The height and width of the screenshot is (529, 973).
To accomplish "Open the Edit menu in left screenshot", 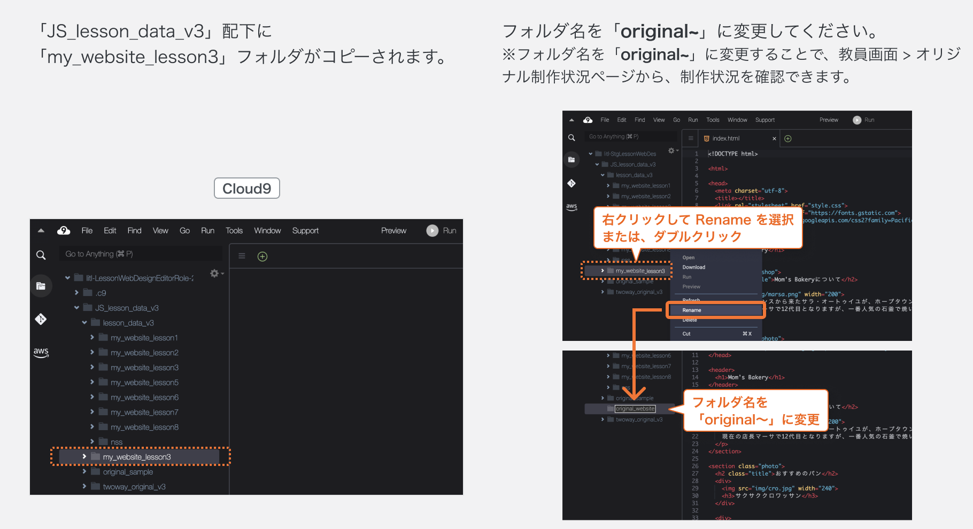I will [x=110, y=230].
